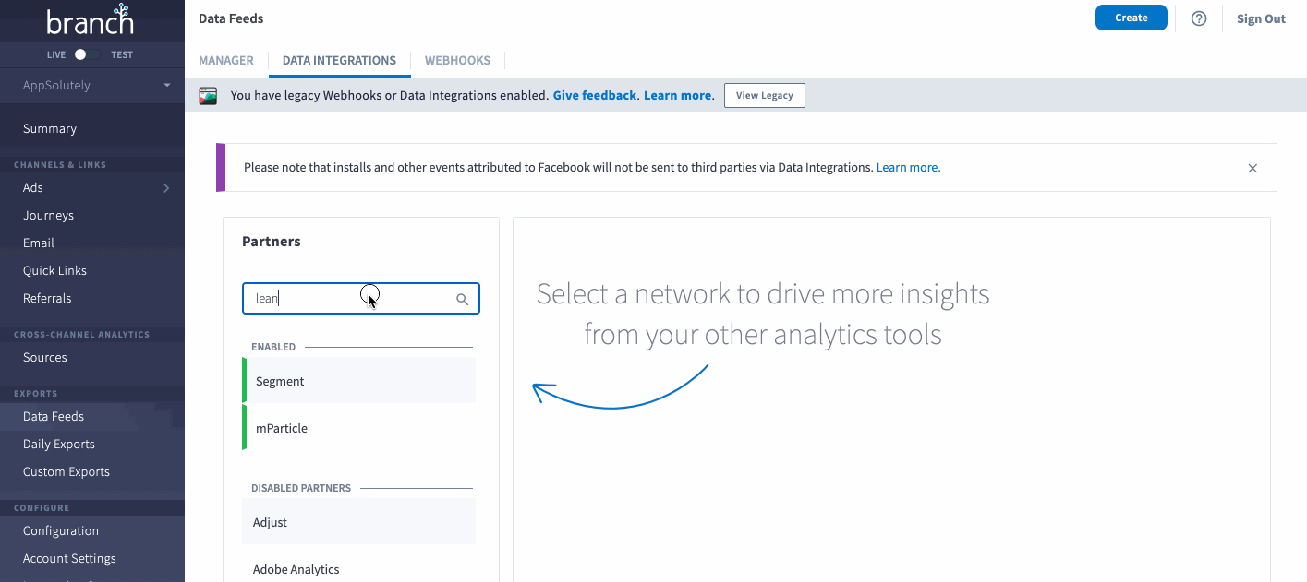Select the enabled Segment partner
The width and height of the screenshot is (1307, 582).
[x=359, y=381]
